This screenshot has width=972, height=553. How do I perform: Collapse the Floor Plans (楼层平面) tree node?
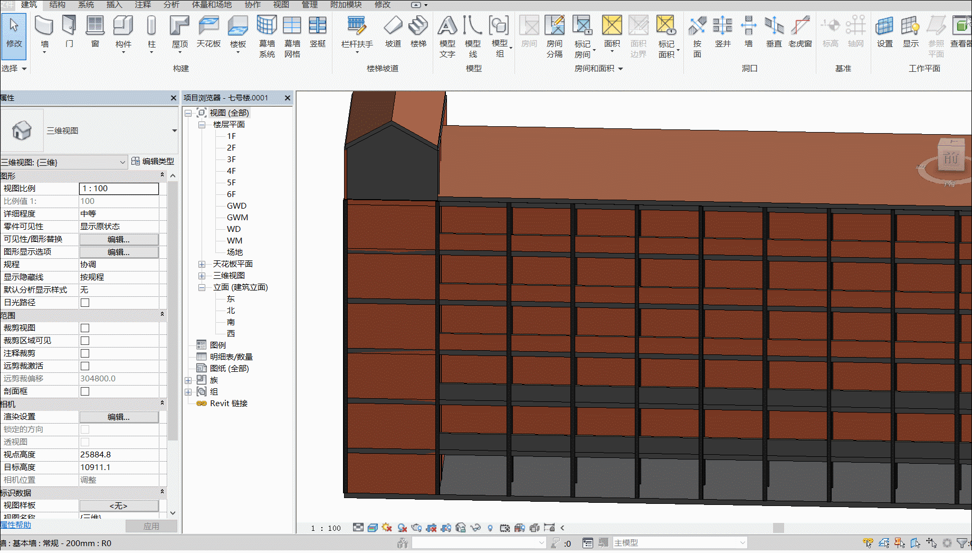pyautogui.click(x=202, y=125)
